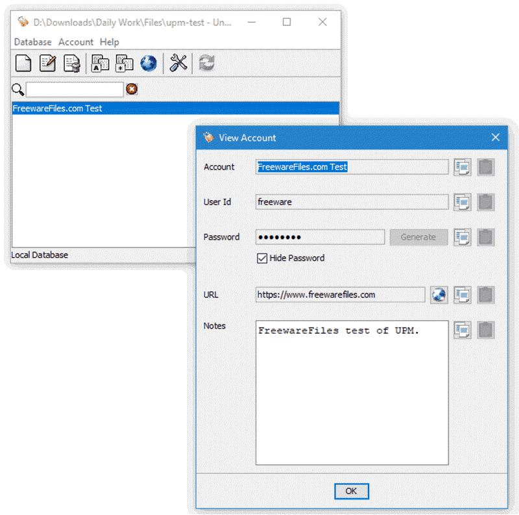Uncheck the Hide Password checkbox
Screen dimensions: 519x515
[262, 258]
